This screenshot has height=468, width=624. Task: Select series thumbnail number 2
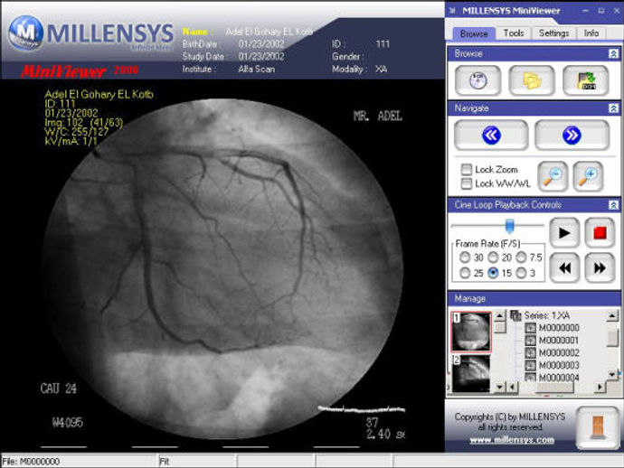tap(471, 374)
